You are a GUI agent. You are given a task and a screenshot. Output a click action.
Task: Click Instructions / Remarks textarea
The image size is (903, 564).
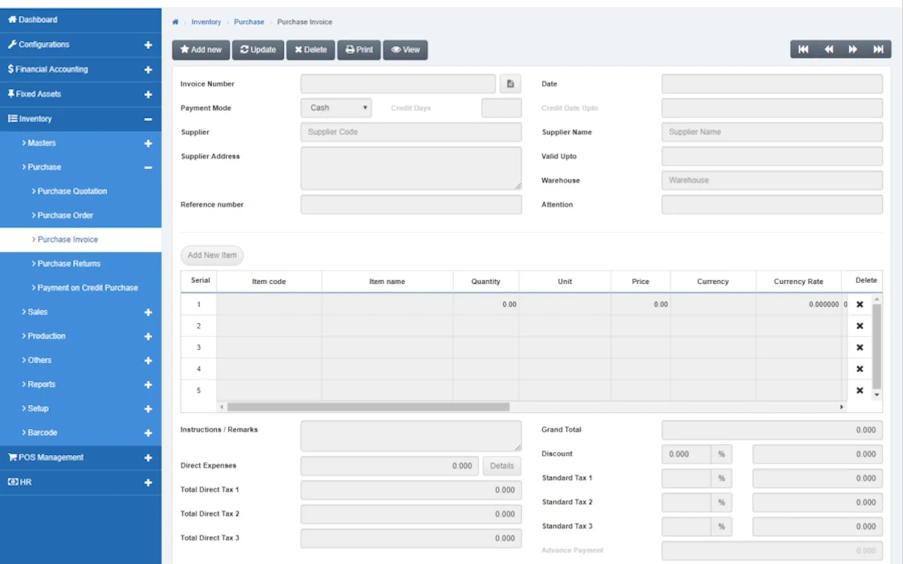click(411, 436)
